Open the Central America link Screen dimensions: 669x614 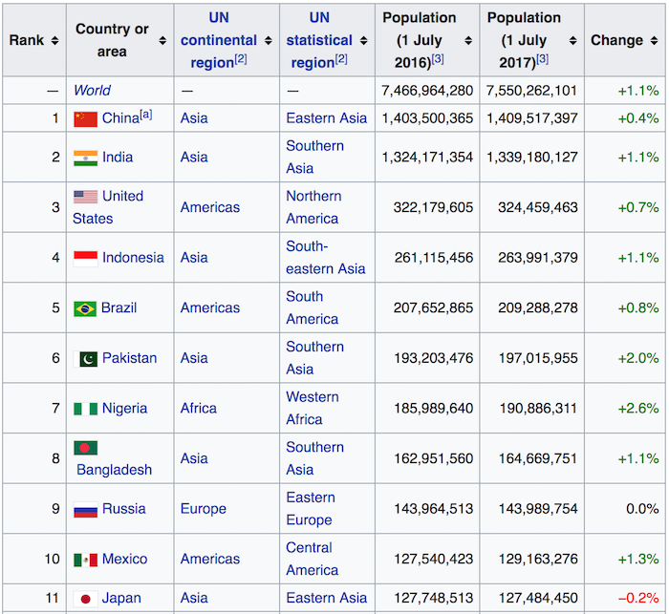(x=312, y=559)
